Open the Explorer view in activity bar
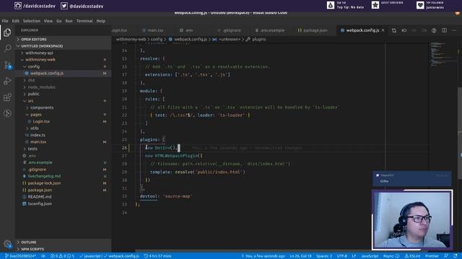Screen dimensions: 462x259 (x=7, y=32)
